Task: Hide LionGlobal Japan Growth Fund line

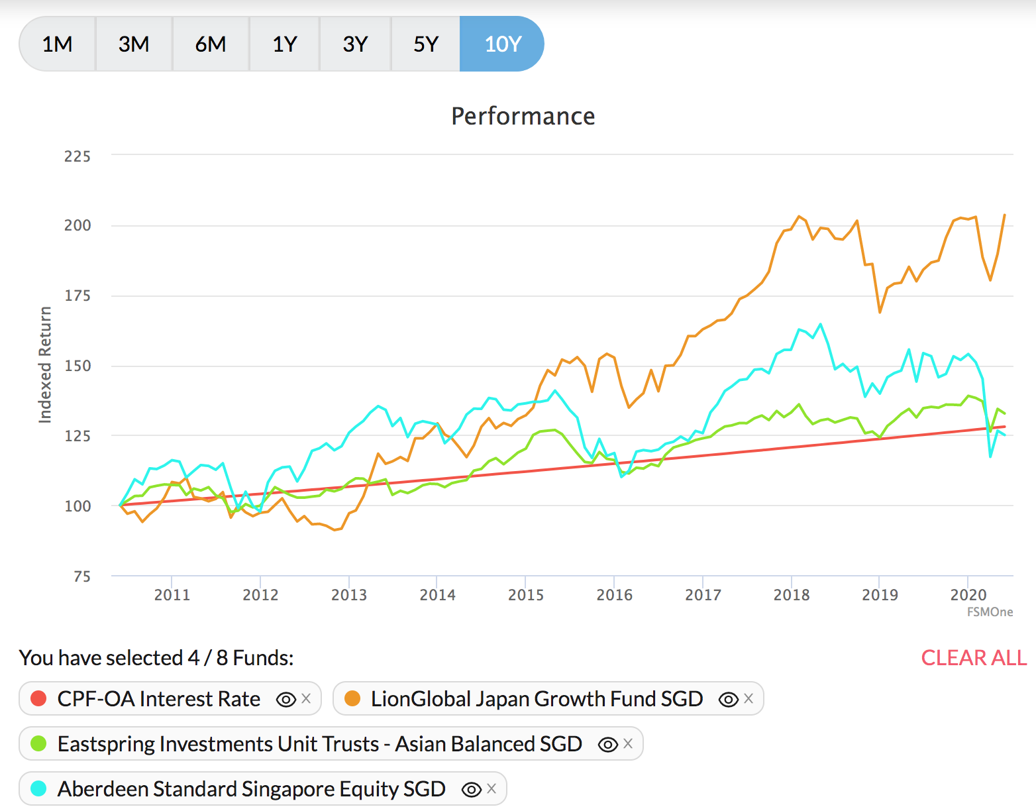Action: click(729, 699)
